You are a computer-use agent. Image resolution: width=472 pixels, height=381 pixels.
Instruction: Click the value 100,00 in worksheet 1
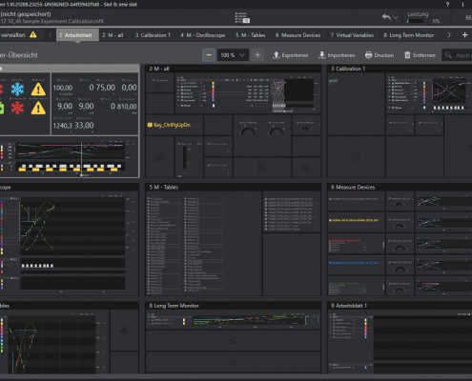point(63,88)
